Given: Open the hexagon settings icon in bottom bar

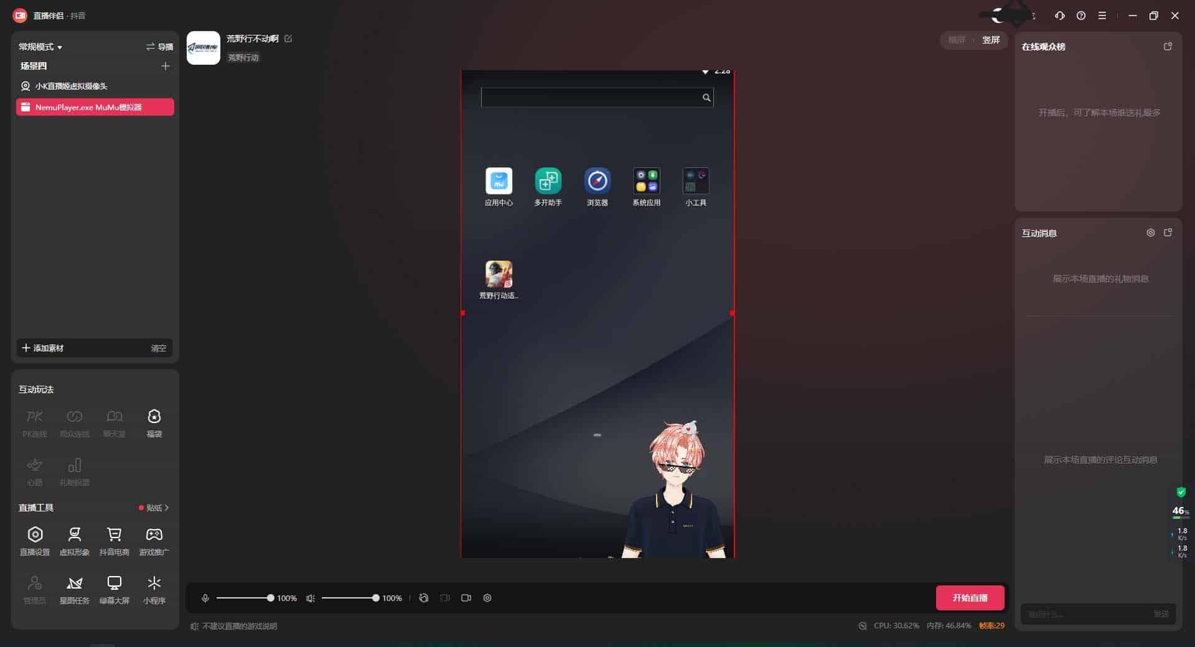Looking at the screenshot, I should coord(487,598).
